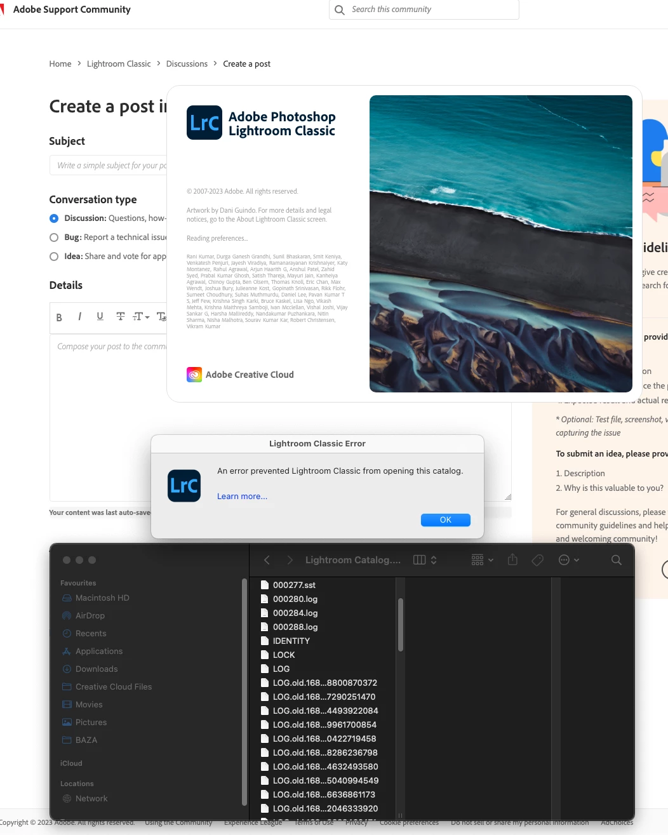Click OK in Lightroom Classic Error dialog

coord(446,520)
